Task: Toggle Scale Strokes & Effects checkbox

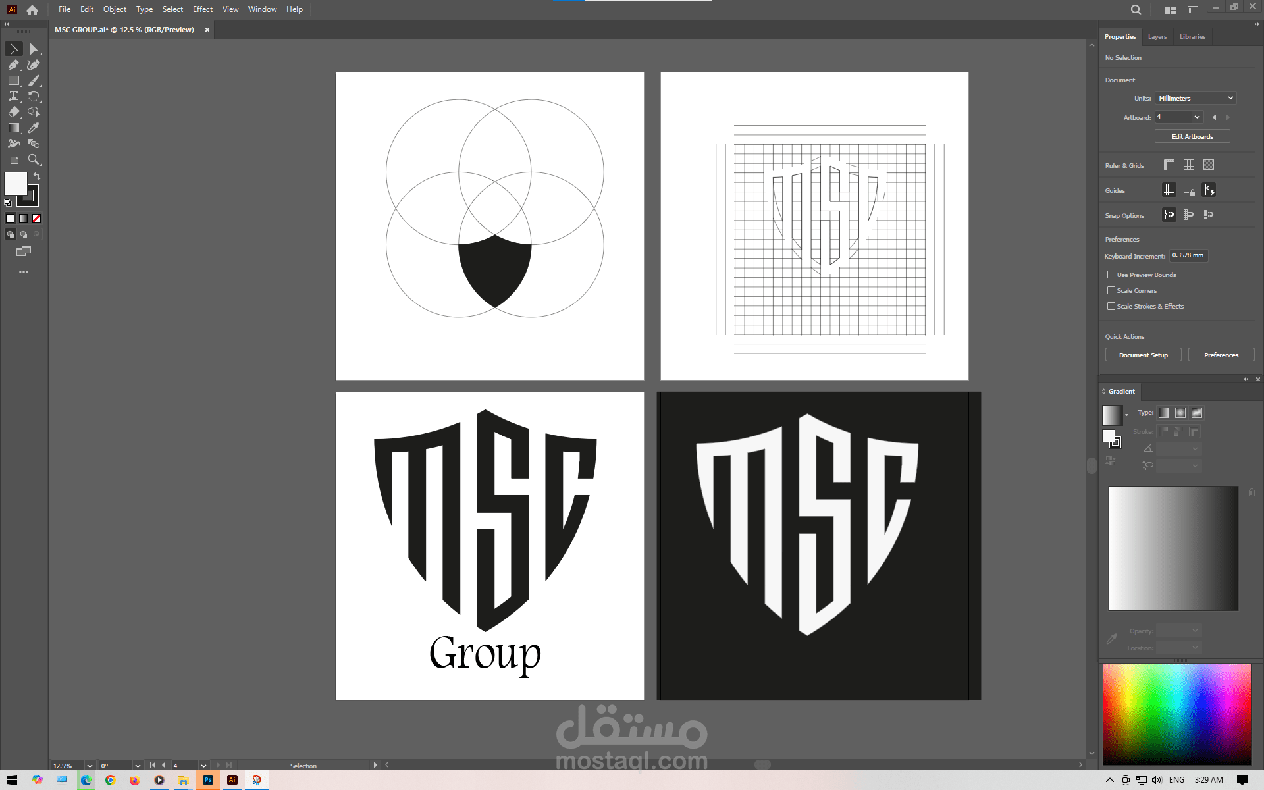Action: point(1111,306)
